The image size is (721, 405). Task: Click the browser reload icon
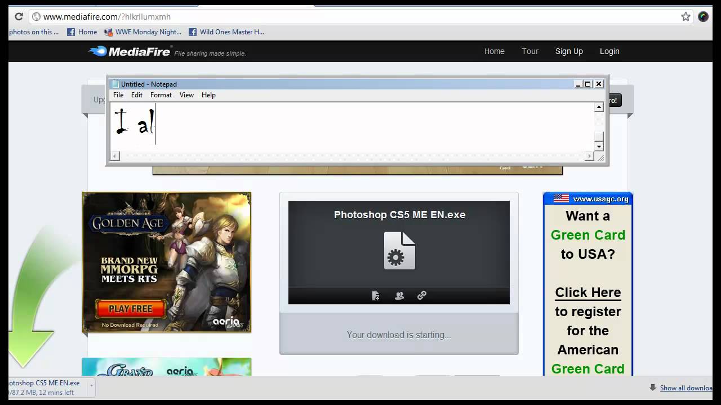tap(19, 17)
